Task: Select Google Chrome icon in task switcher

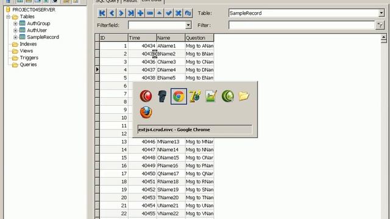Action: pyautogui.click(x=179, y=96)
